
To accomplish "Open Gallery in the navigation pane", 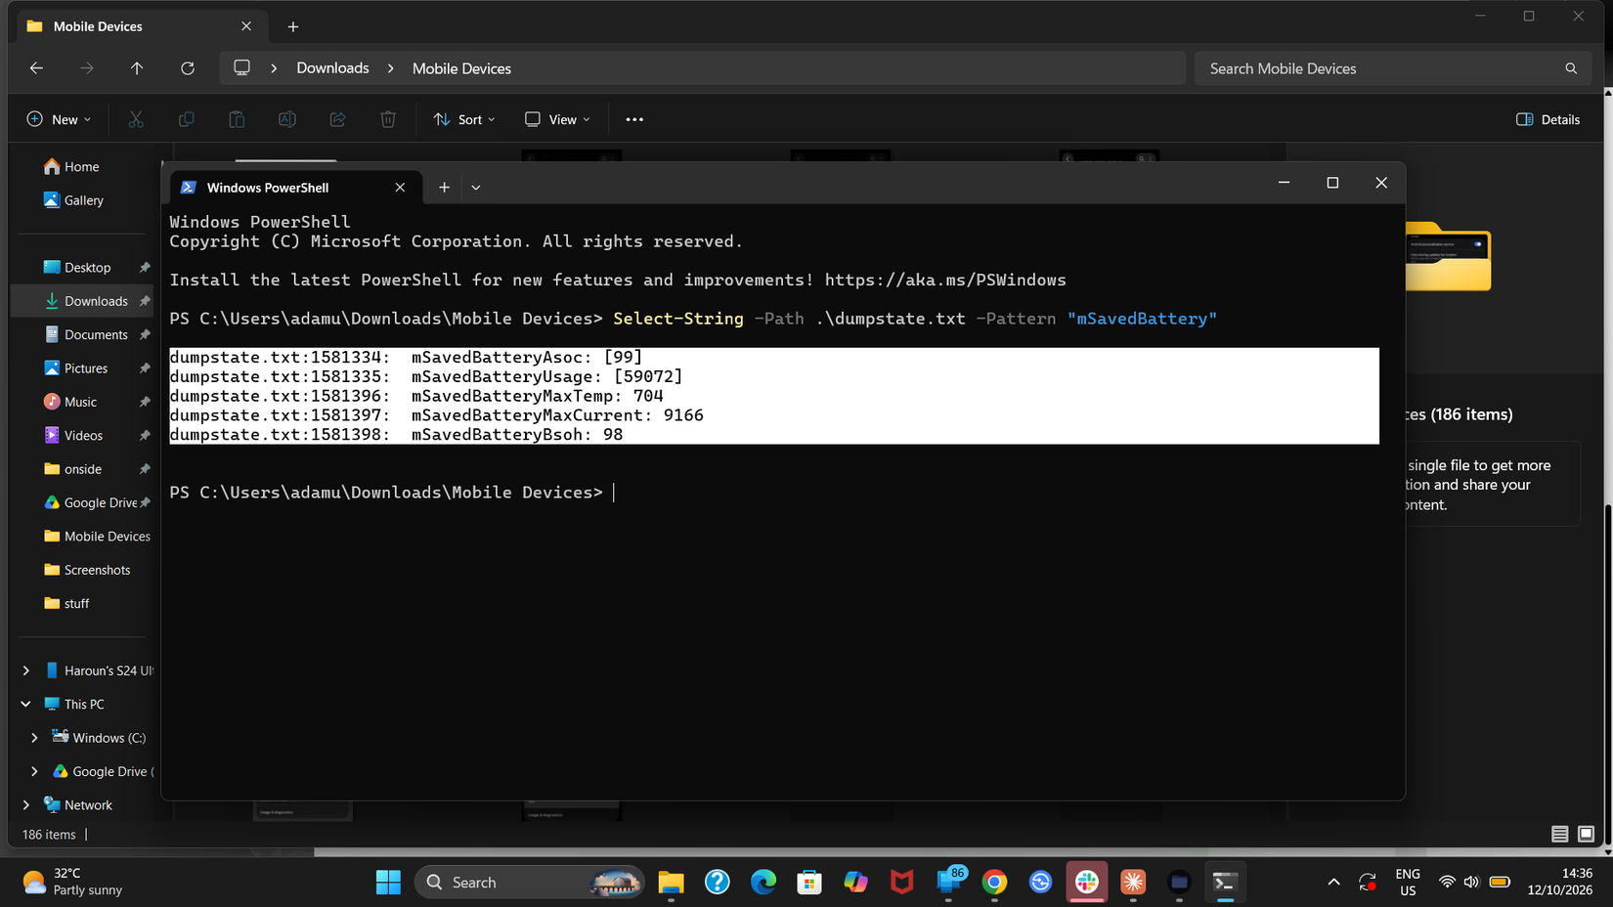I will [x=83, y=200].
